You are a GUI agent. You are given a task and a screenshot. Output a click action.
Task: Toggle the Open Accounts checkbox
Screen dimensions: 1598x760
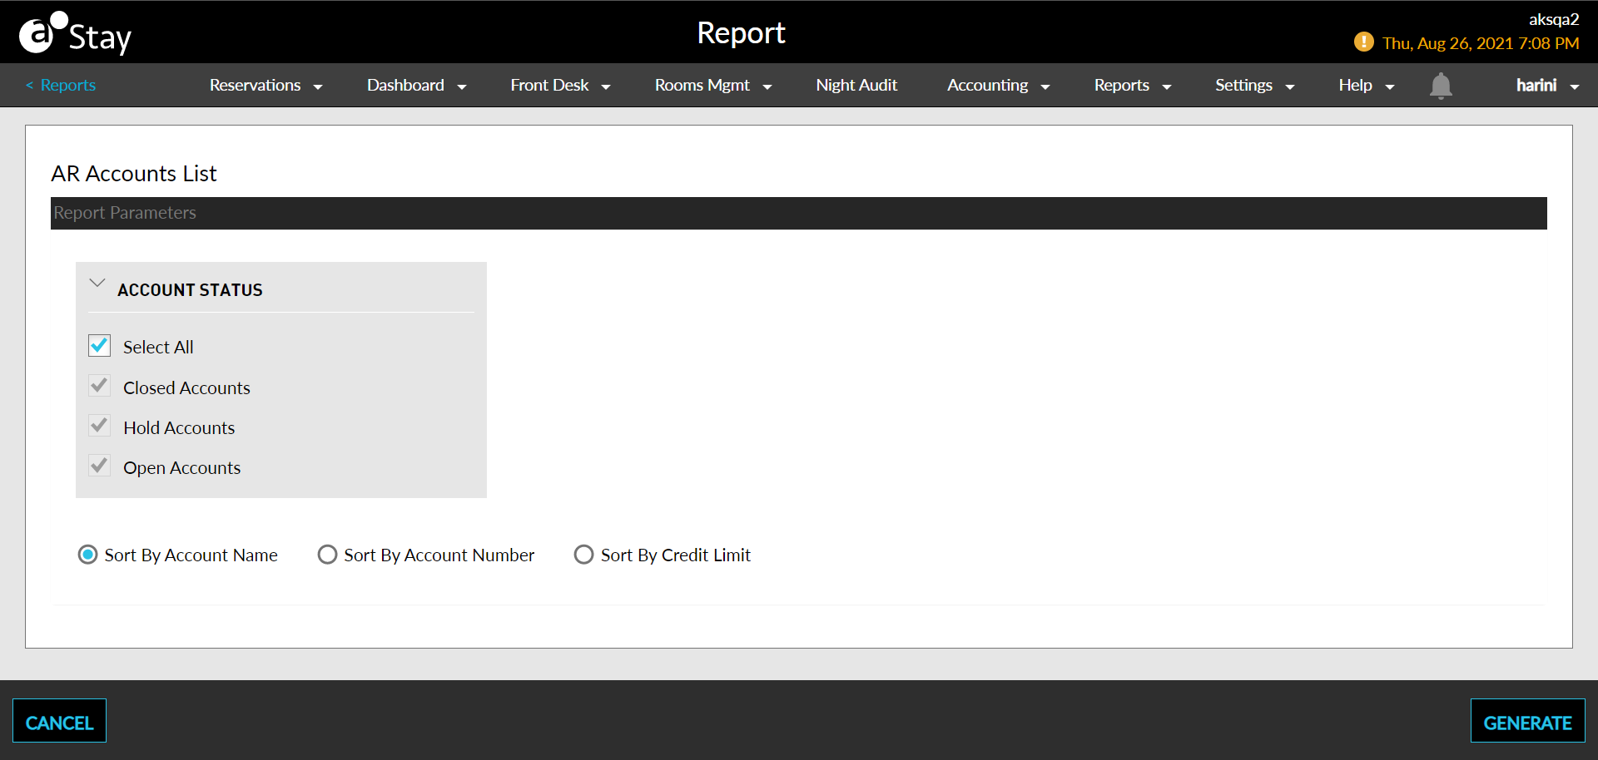[99, 466]
